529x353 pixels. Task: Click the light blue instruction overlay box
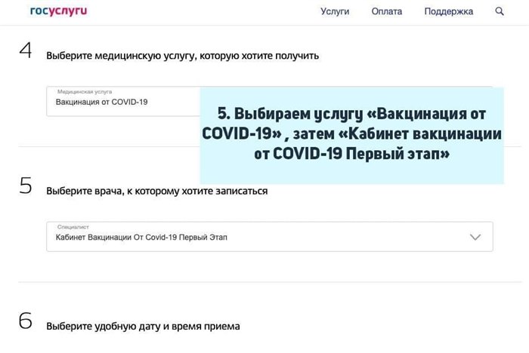click(x=351, y=134)
